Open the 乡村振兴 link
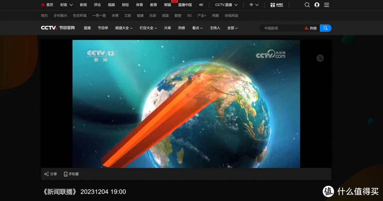 point(60,16)
